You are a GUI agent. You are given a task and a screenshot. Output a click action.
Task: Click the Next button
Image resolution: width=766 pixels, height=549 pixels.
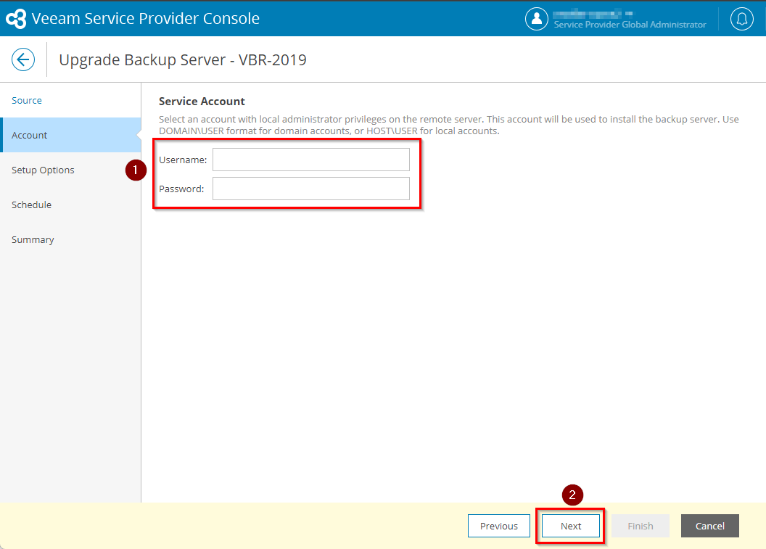pyautogui.click(x=571, y=526)
